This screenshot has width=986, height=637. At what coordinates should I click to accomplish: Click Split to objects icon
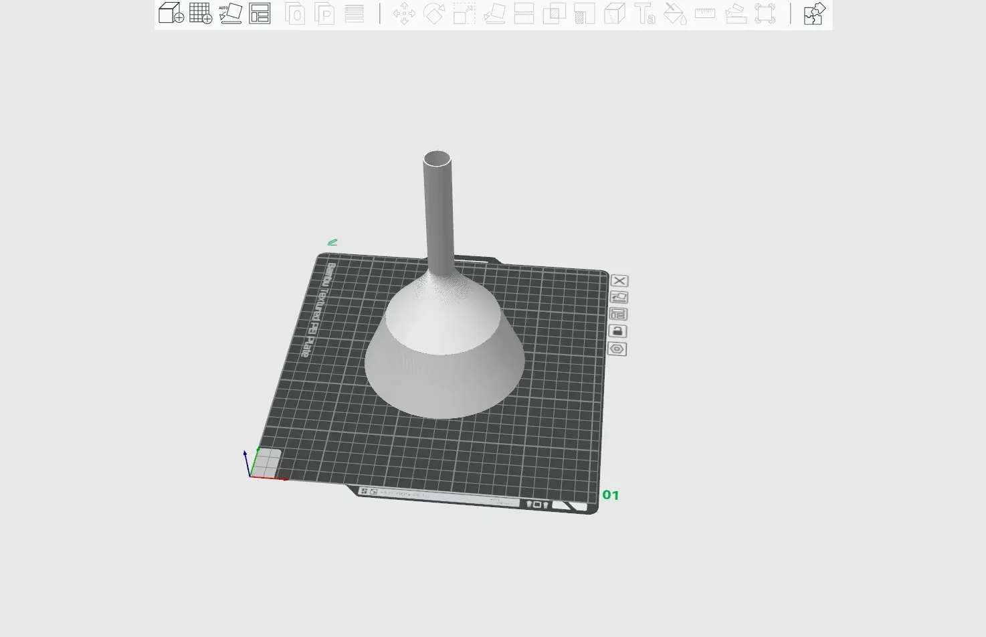(x=295, y=13)
